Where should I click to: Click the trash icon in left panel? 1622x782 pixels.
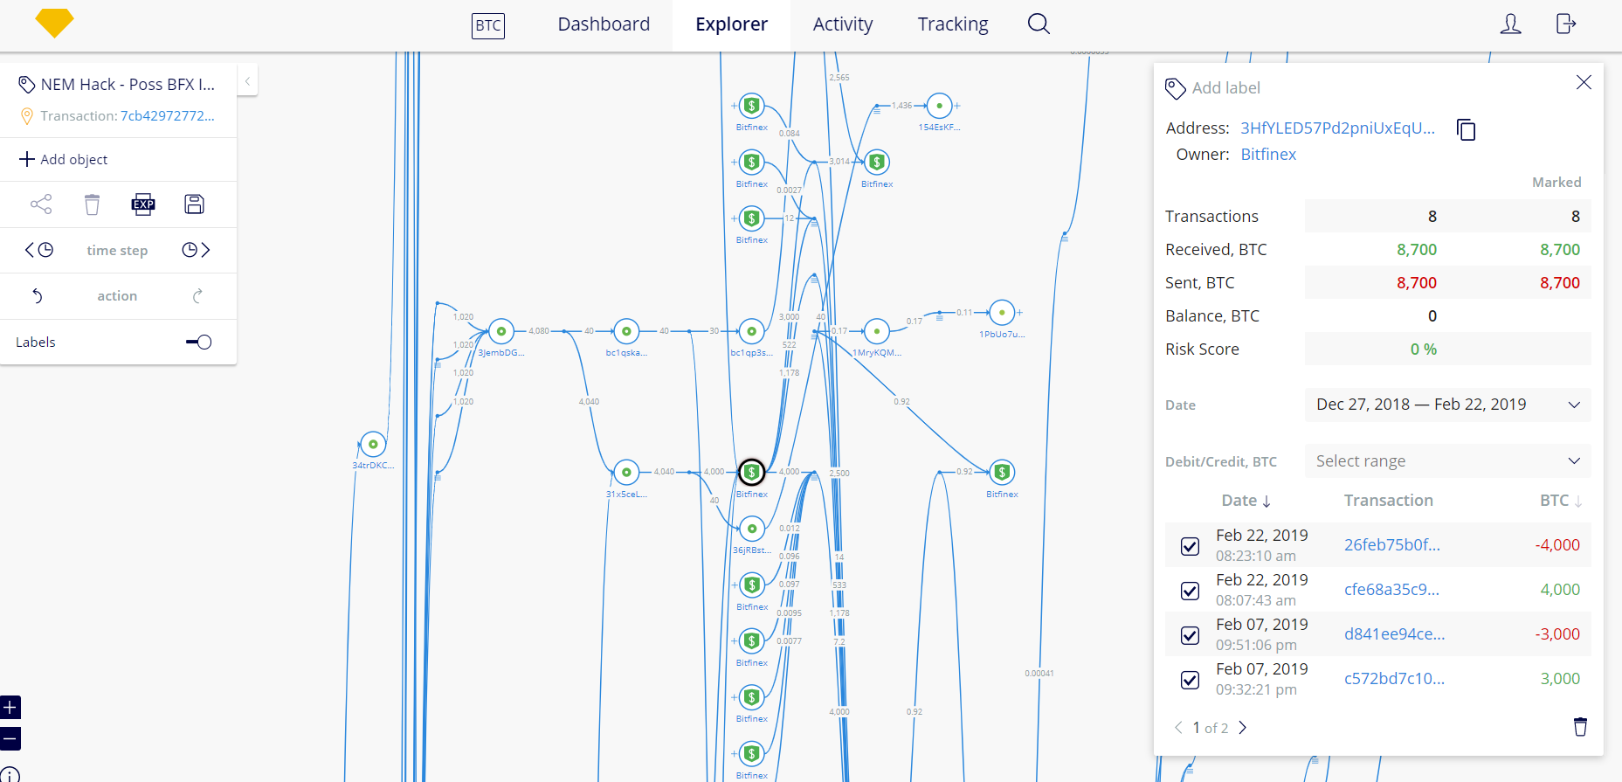click(x=92, y=204)
